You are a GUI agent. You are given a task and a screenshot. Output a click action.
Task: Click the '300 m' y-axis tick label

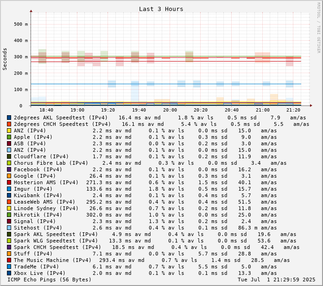coord(21,57)
